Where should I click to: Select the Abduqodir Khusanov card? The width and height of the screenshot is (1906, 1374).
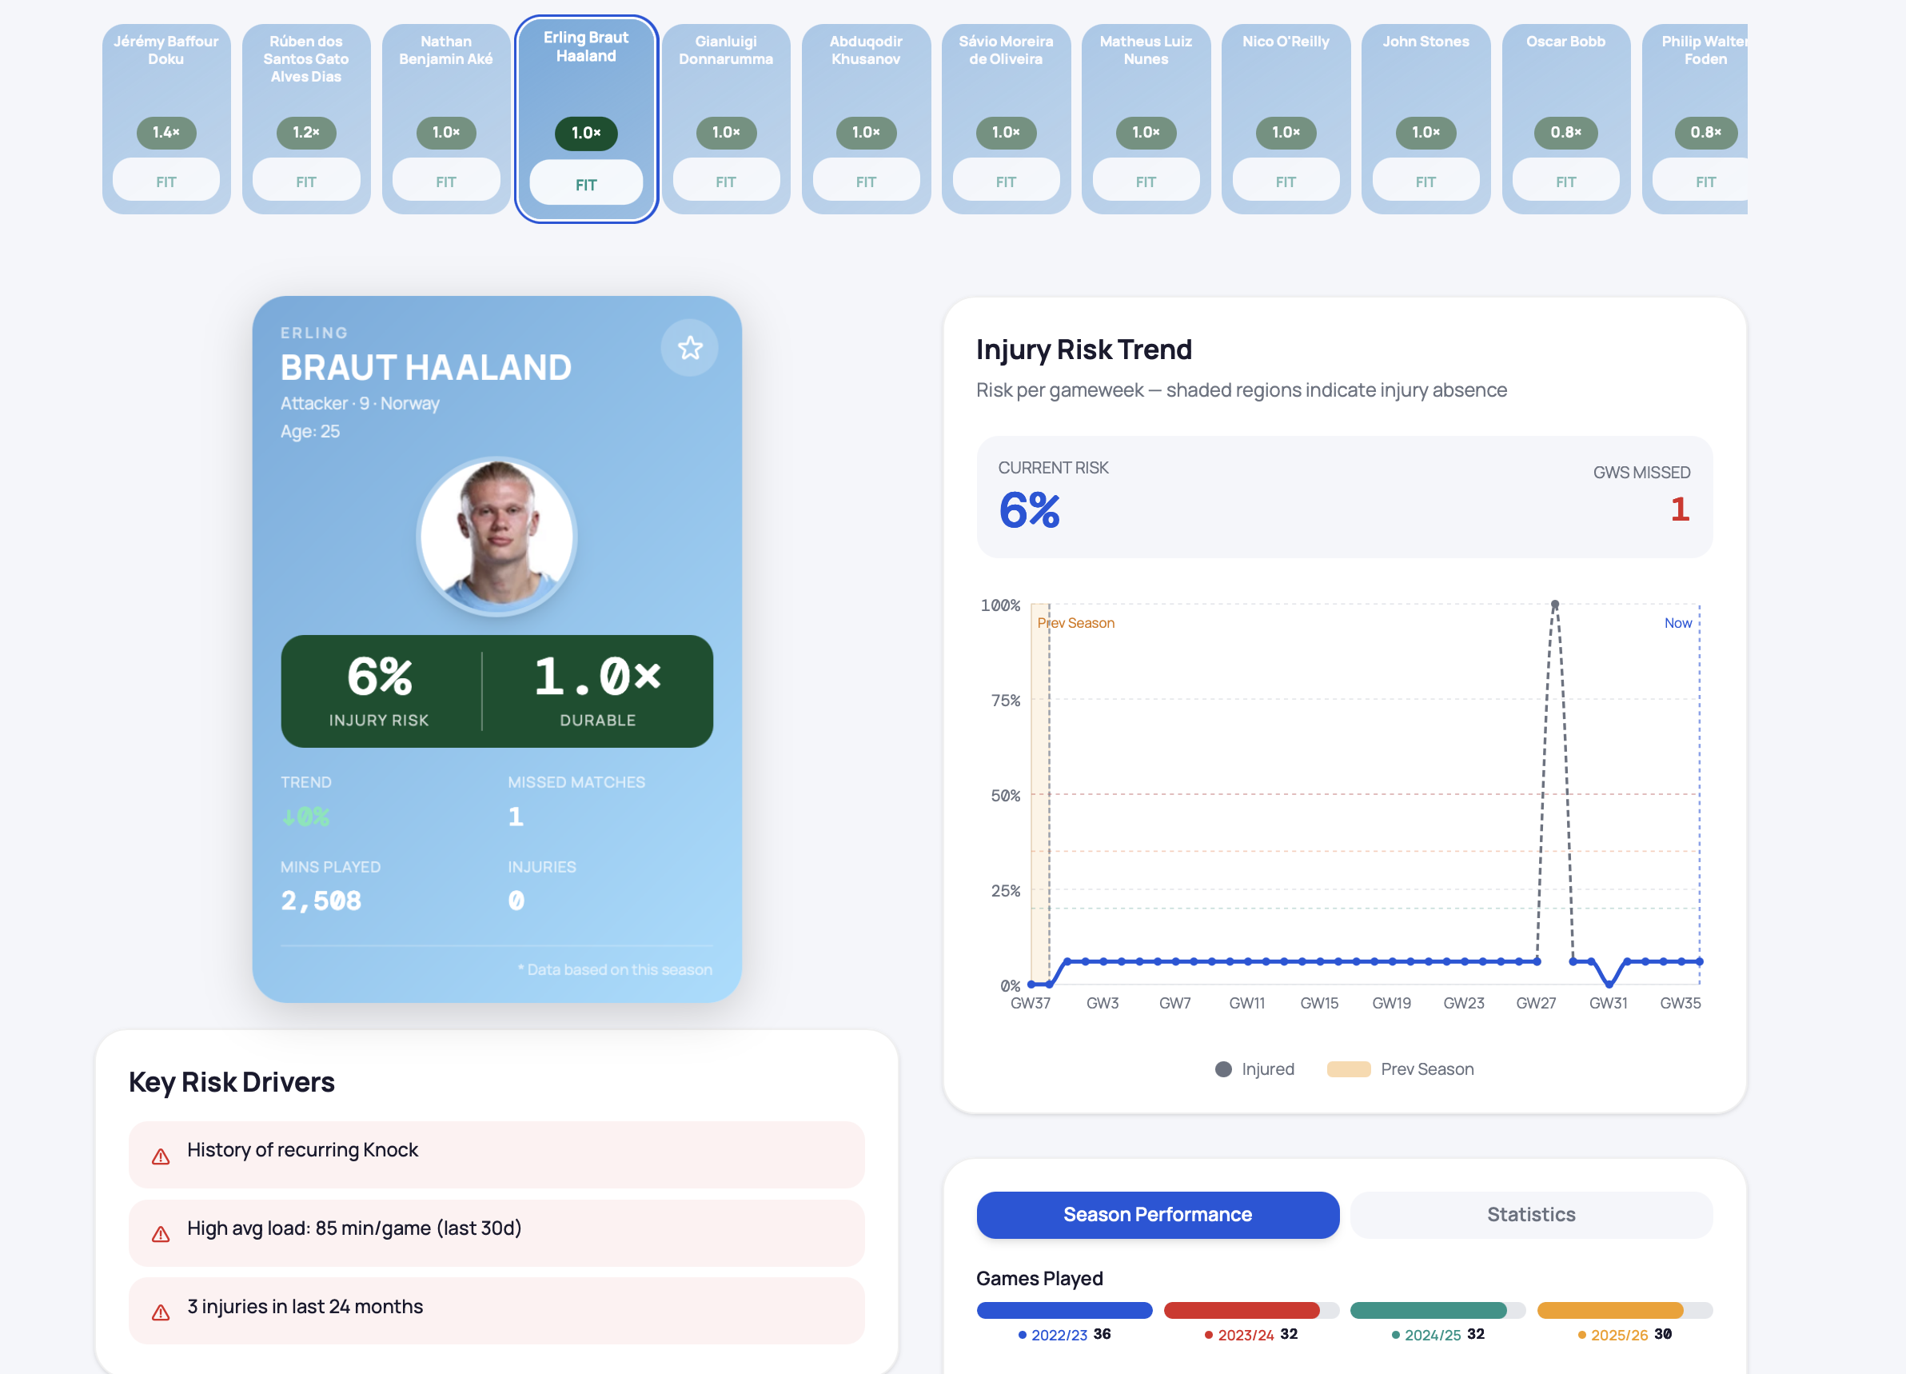pyautogui.click(x=866, y=118)
